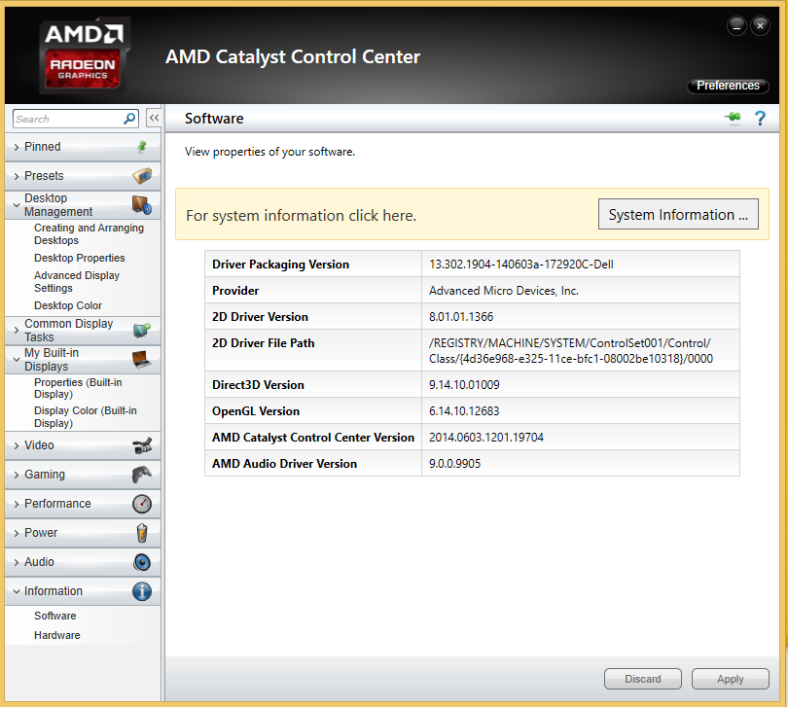Click the Gaming gamepad icon
This screenshot has height=707, width=788.
(142, 475)
